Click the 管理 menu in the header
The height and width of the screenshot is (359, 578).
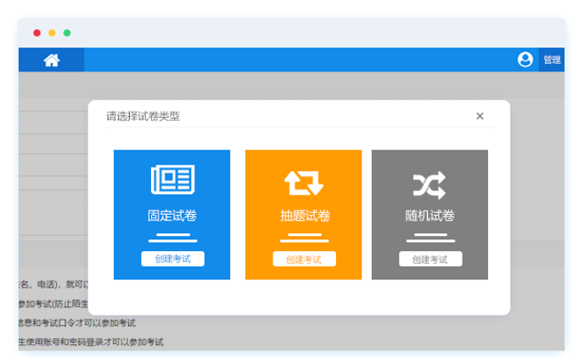552,59
